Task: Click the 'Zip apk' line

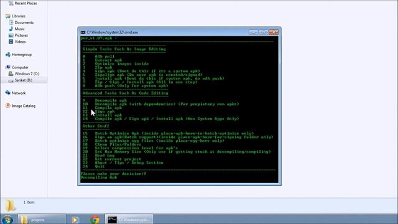Action: point(97,68)
